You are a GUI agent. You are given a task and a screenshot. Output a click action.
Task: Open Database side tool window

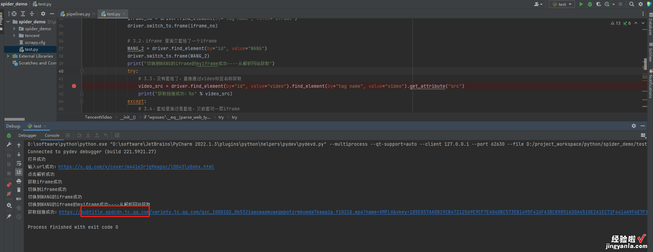pos(650,24)
